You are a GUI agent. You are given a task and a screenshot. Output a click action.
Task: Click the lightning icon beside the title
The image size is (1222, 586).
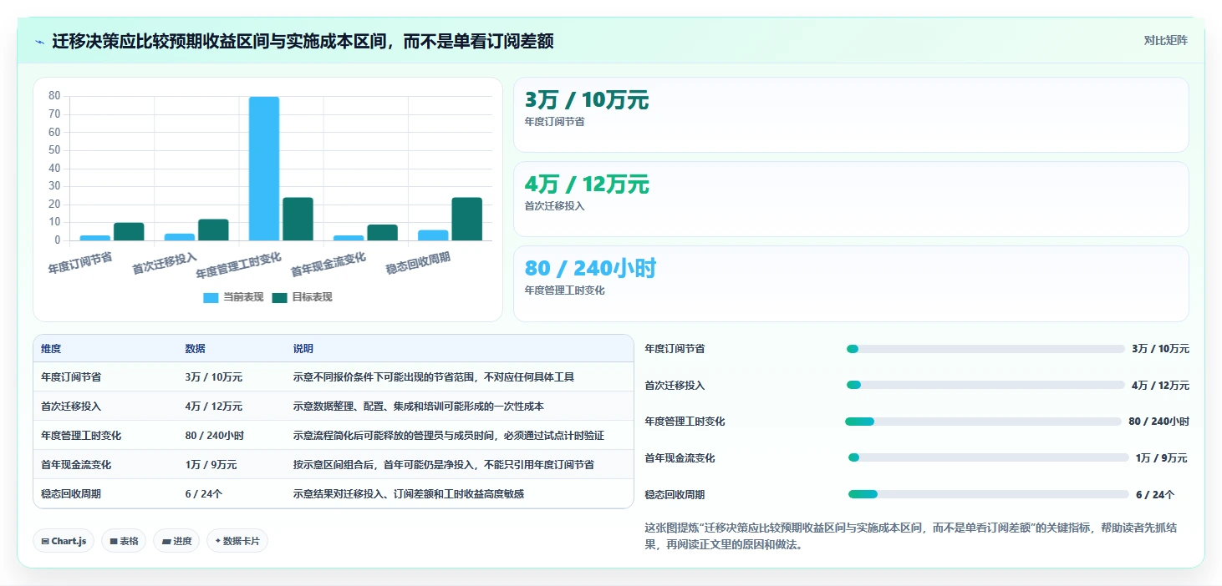pyautogui.click(x=40, y=42)
